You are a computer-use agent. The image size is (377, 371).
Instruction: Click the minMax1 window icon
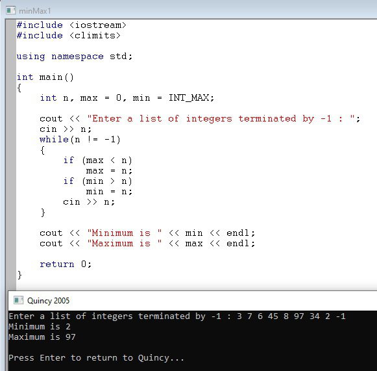[x=11, y=10]
